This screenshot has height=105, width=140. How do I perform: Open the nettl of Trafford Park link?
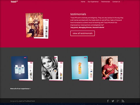click(x=27, y=101)
